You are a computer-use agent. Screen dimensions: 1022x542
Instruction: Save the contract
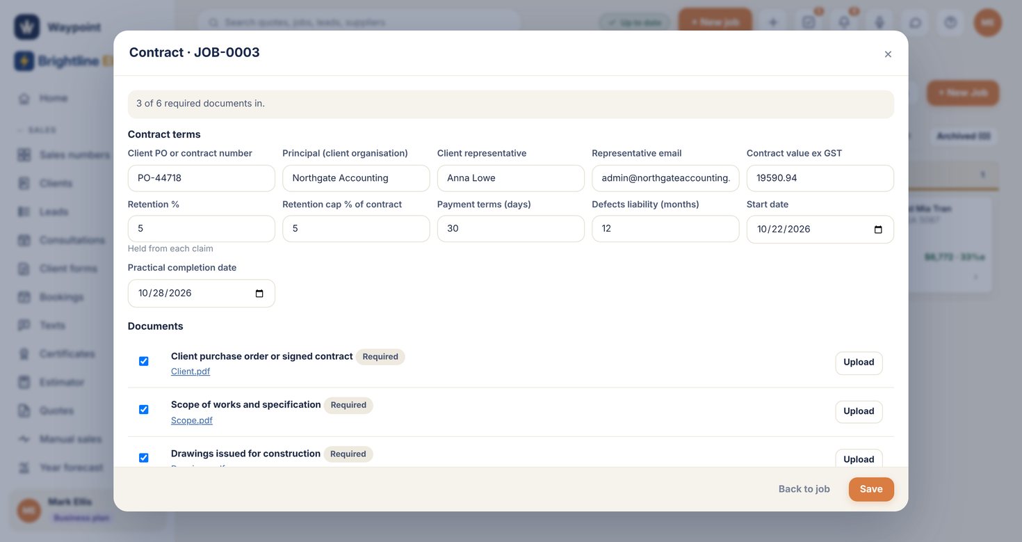pos(871,489)
